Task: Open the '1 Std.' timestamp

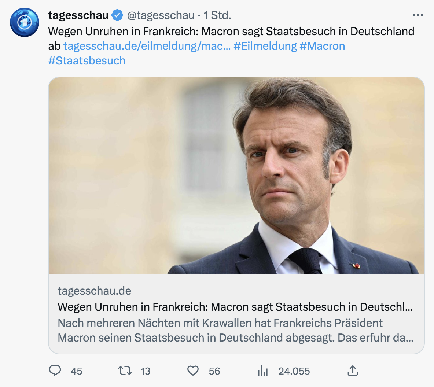Action: (x=217, y=15)
